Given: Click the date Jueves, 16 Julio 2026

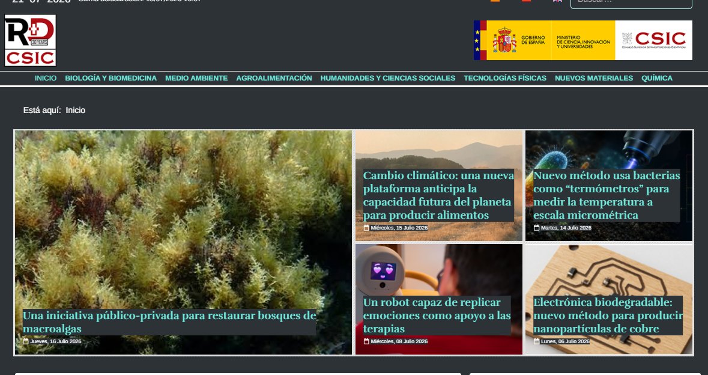Looking at the screenshot, I should coord(56,341).
